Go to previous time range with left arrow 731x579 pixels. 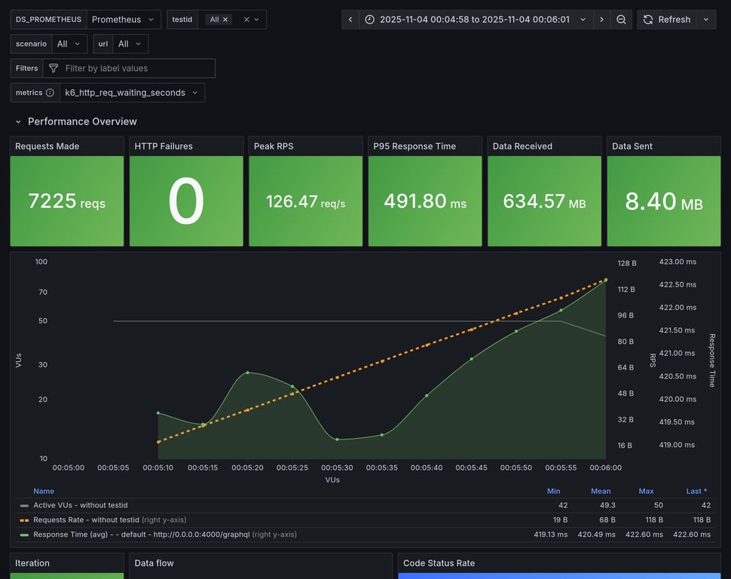pos(350,20)
